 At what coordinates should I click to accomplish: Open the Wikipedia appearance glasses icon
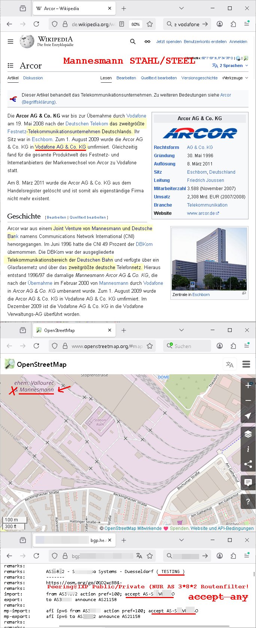click(x=147, y=42)
